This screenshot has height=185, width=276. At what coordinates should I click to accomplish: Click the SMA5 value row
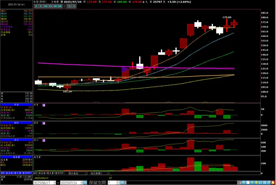pos(16,11)
